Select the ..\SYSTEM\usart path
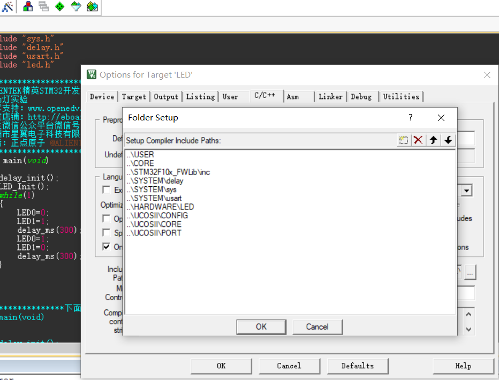The image size is (499, 380). coord(154,198)
